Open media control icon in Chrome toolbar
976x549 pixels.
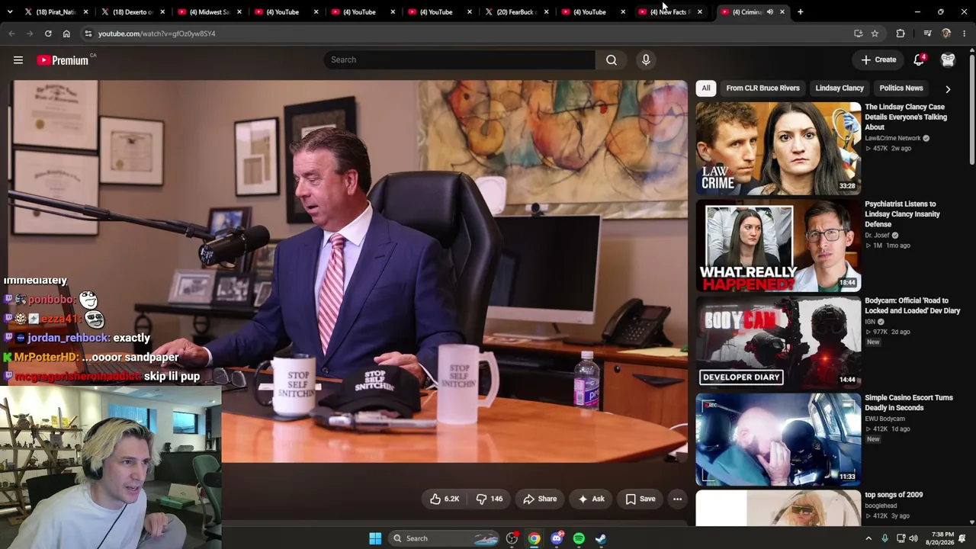pyautogui.click(x=927, y=34)
